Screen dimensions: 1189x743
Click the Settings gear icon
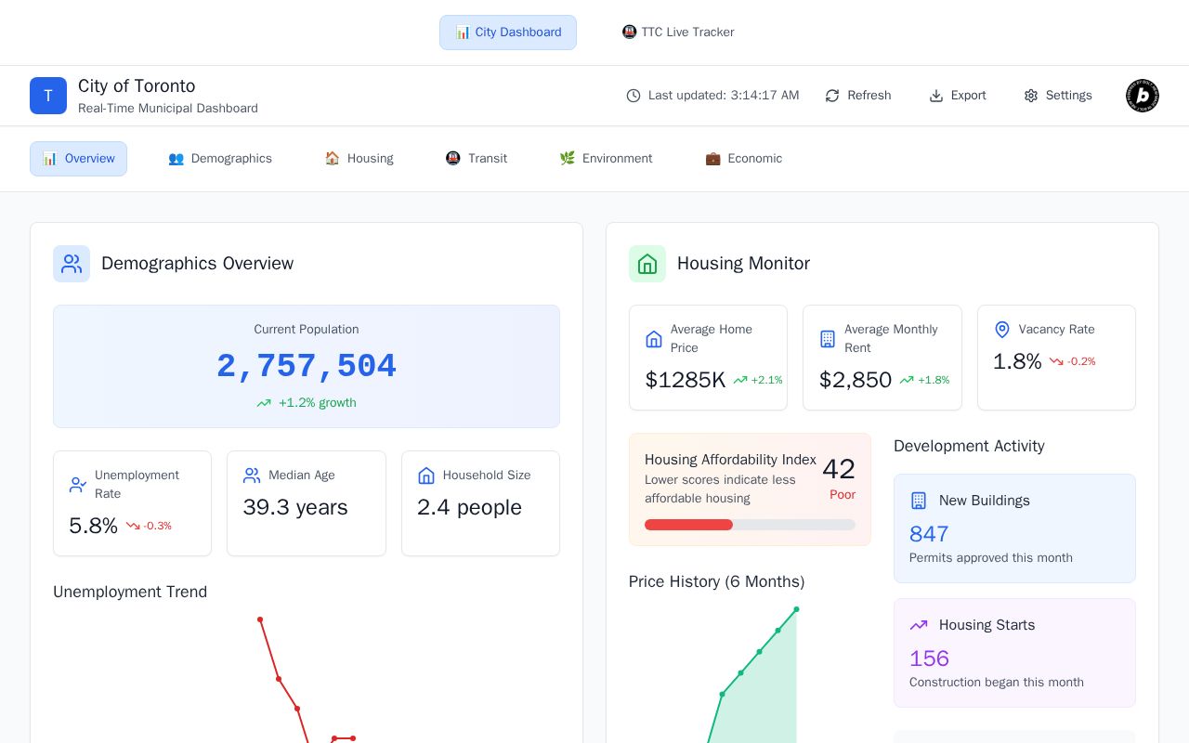(x=1031, y=96)
